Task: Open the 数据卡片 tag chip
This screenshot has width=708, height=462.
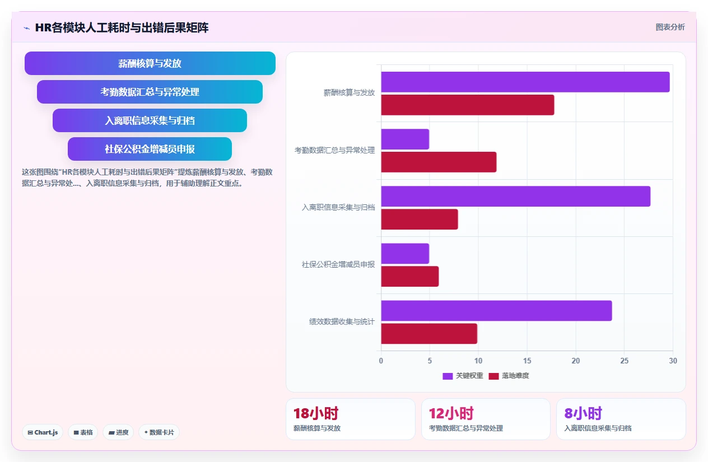Action: [x=159, y=432]
